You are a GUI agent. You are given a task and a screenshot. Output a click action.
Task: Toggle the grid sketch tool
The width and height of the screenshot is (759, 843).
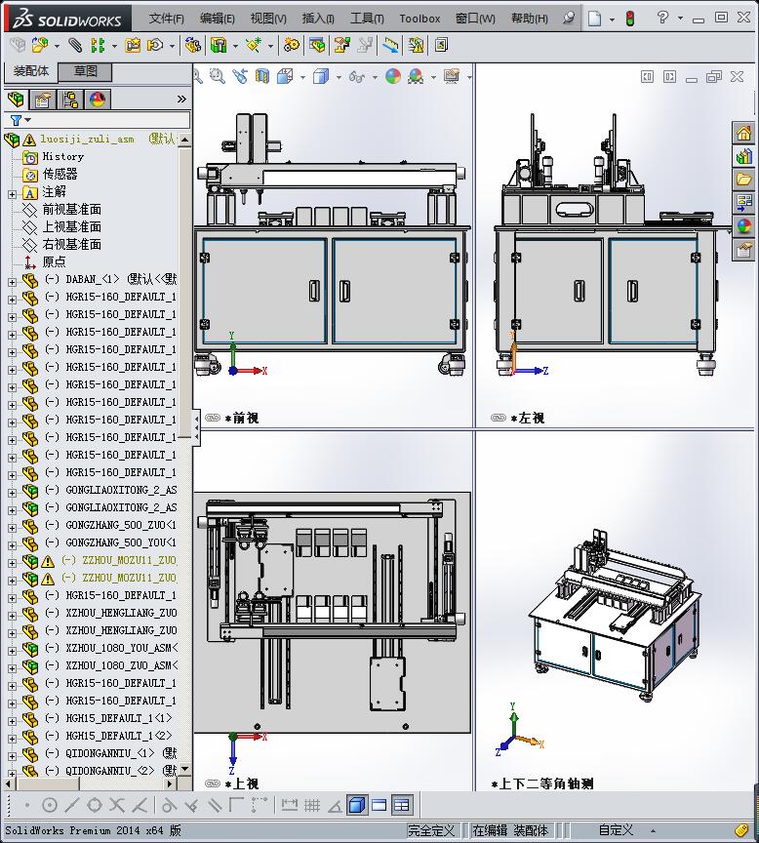click(x=312, y=805)
